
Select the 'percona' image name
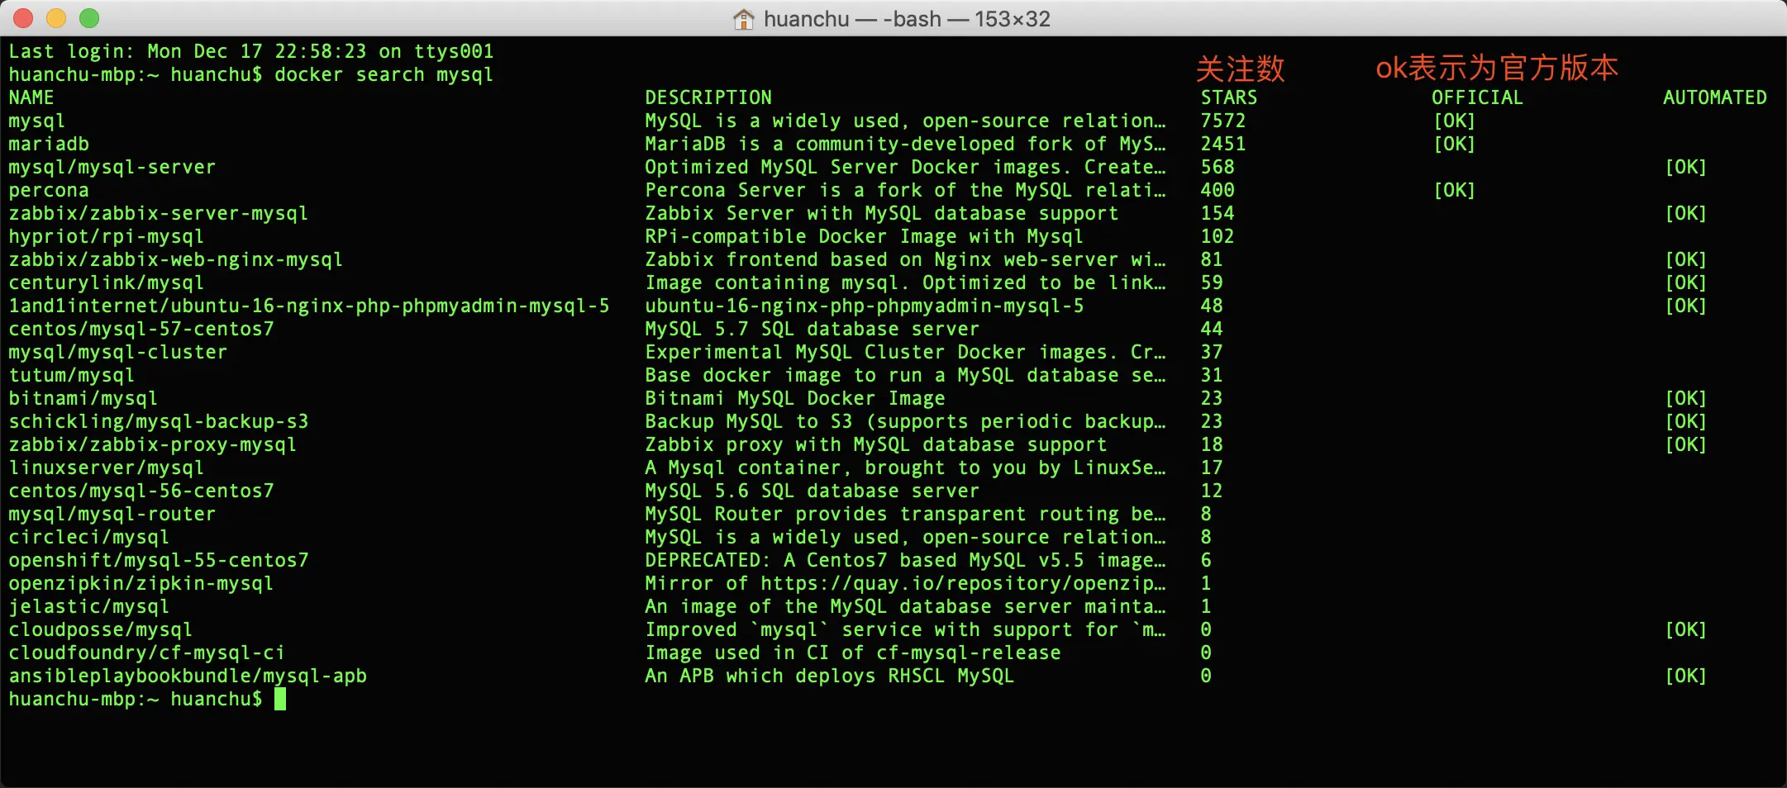(x=49, y=190)
